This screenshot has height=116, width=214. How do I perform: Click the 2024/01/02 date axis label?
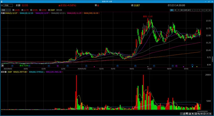pos(82,69)
